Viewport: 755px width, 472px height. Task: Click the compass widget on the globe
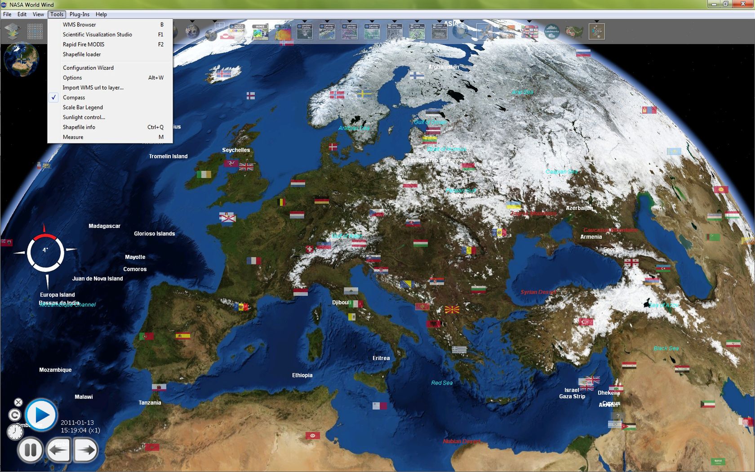coord(45,253)
